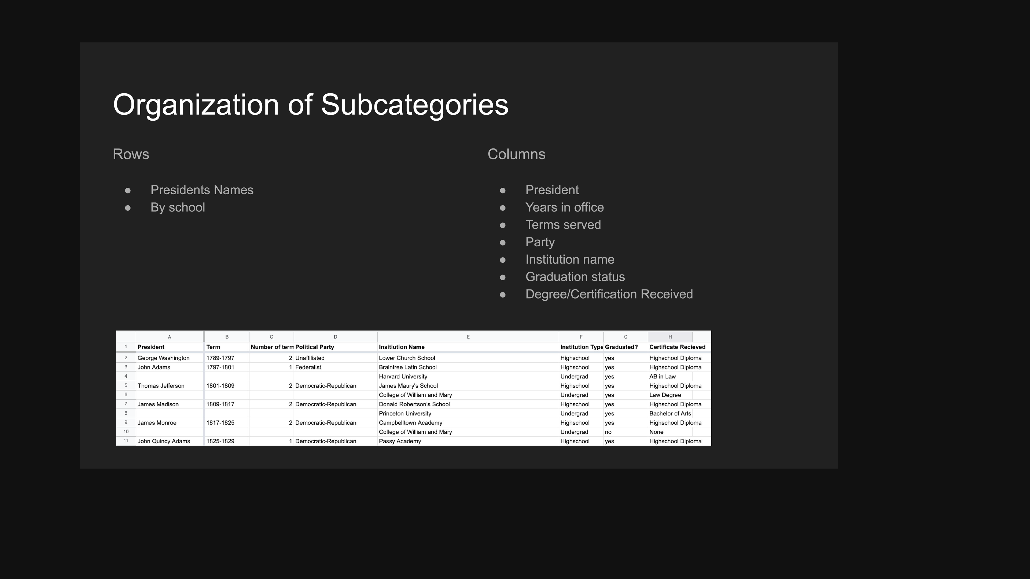This screenshot has height=579, width=1030.
Task: Select row number 10 in the spreadsheet
Action: click(126, 432)
